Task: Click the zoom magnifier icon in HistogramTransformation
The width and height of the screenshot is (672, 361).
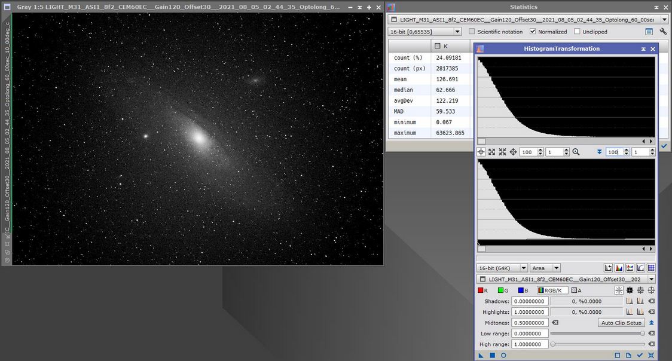Action: [x=576, y=152]
